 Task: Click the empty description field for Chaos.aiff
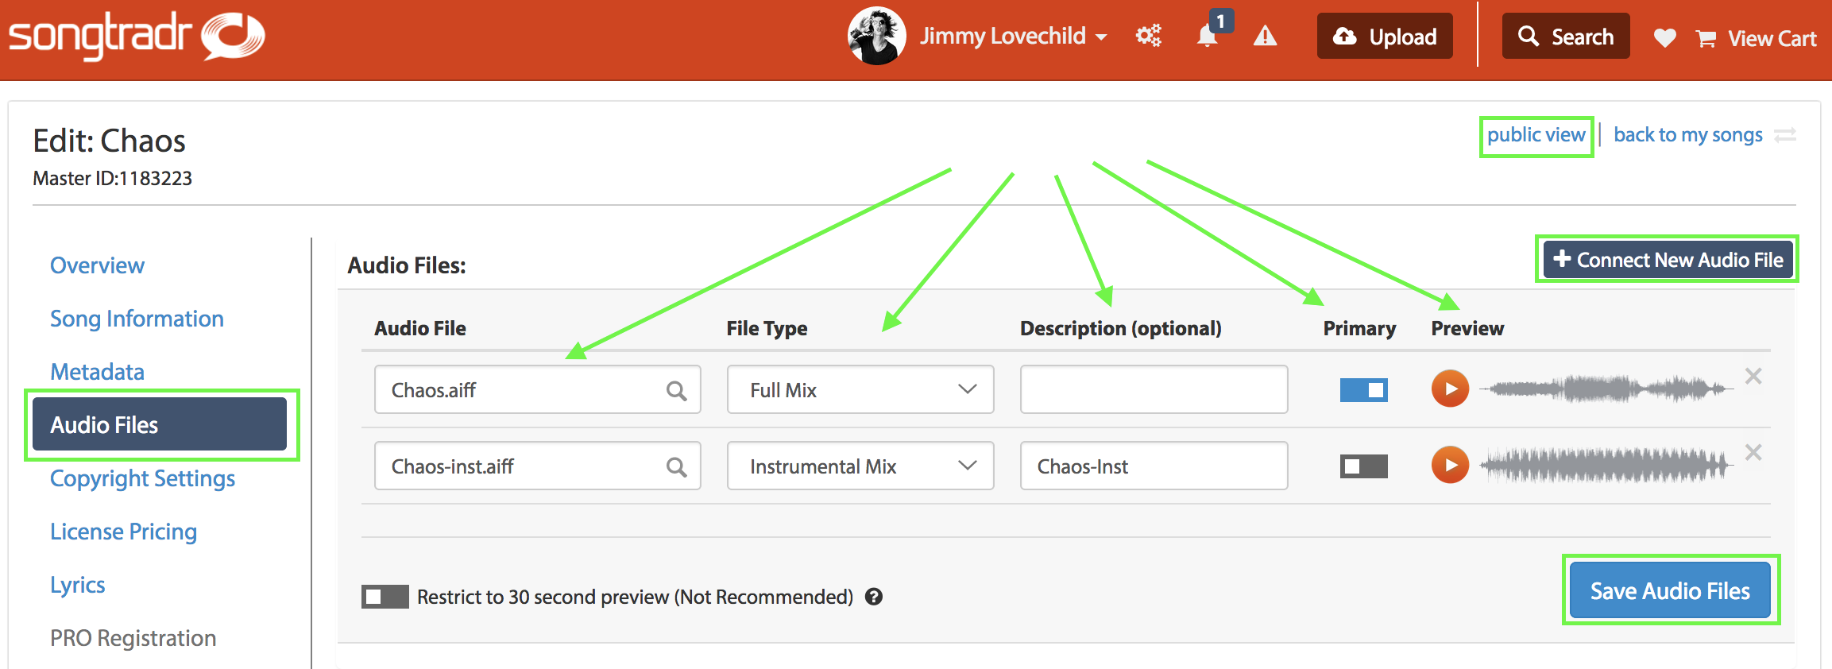[1154, 389]
